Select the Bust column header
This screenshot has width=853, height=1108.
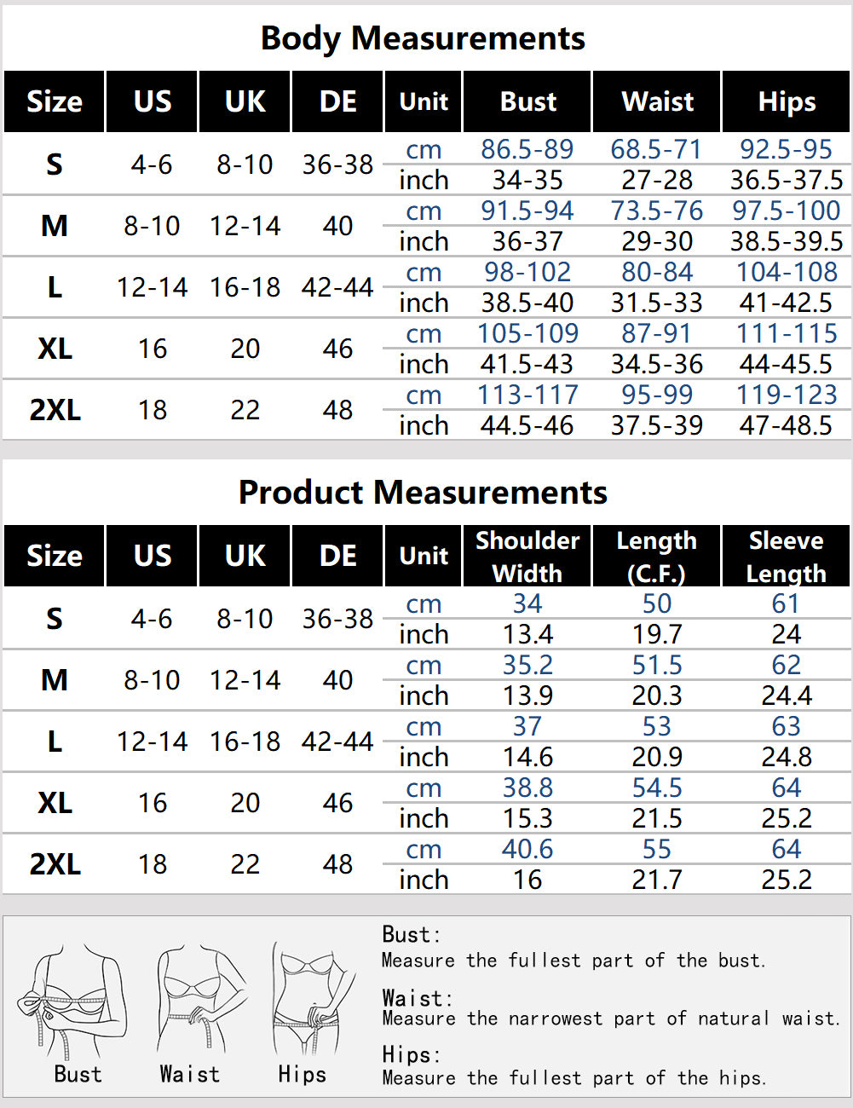[527, 102]
